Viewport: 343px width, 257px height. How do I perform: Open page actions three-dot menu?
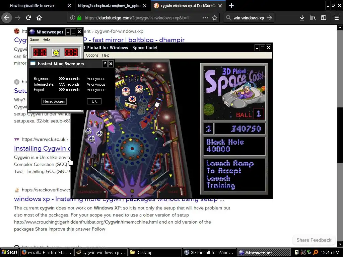coord(205,18)
